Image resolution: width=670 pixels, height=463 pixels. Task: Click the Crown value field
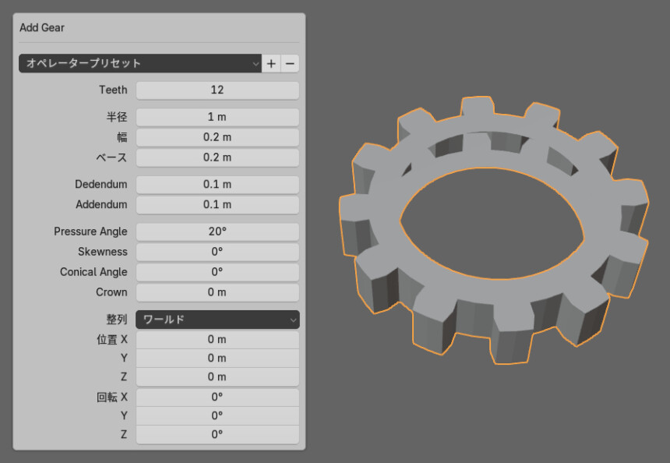pos(217,292)
